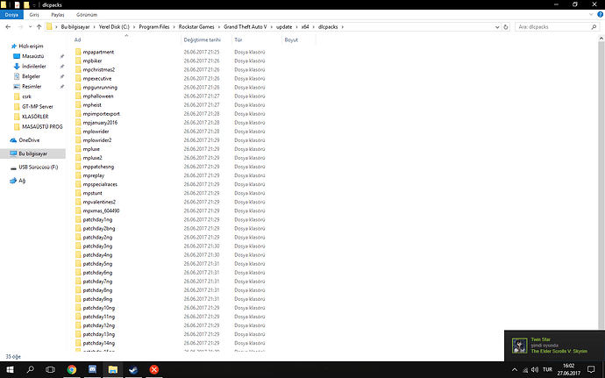Open Discord from the taskbar
This screenshot has width=605, height=378.
click(x=92, y=369)
